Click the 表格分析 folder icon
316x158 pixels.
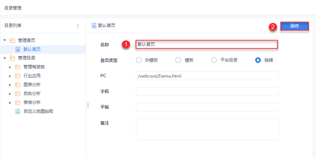[18, 102]
